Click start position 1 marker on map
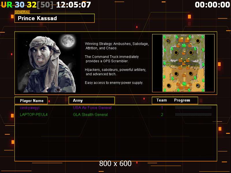Image resolution: width=231 pixels, height=173 pixels. point(168,41)
